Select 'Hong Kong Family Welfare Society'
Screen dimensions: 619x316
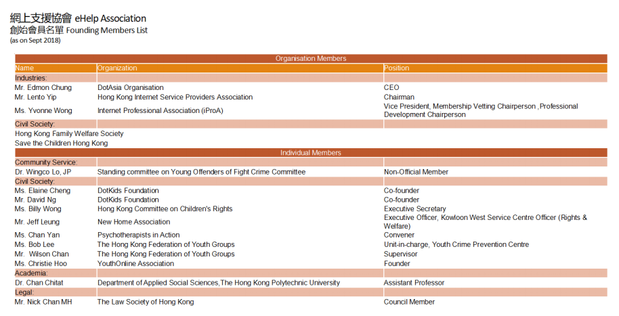69,134
